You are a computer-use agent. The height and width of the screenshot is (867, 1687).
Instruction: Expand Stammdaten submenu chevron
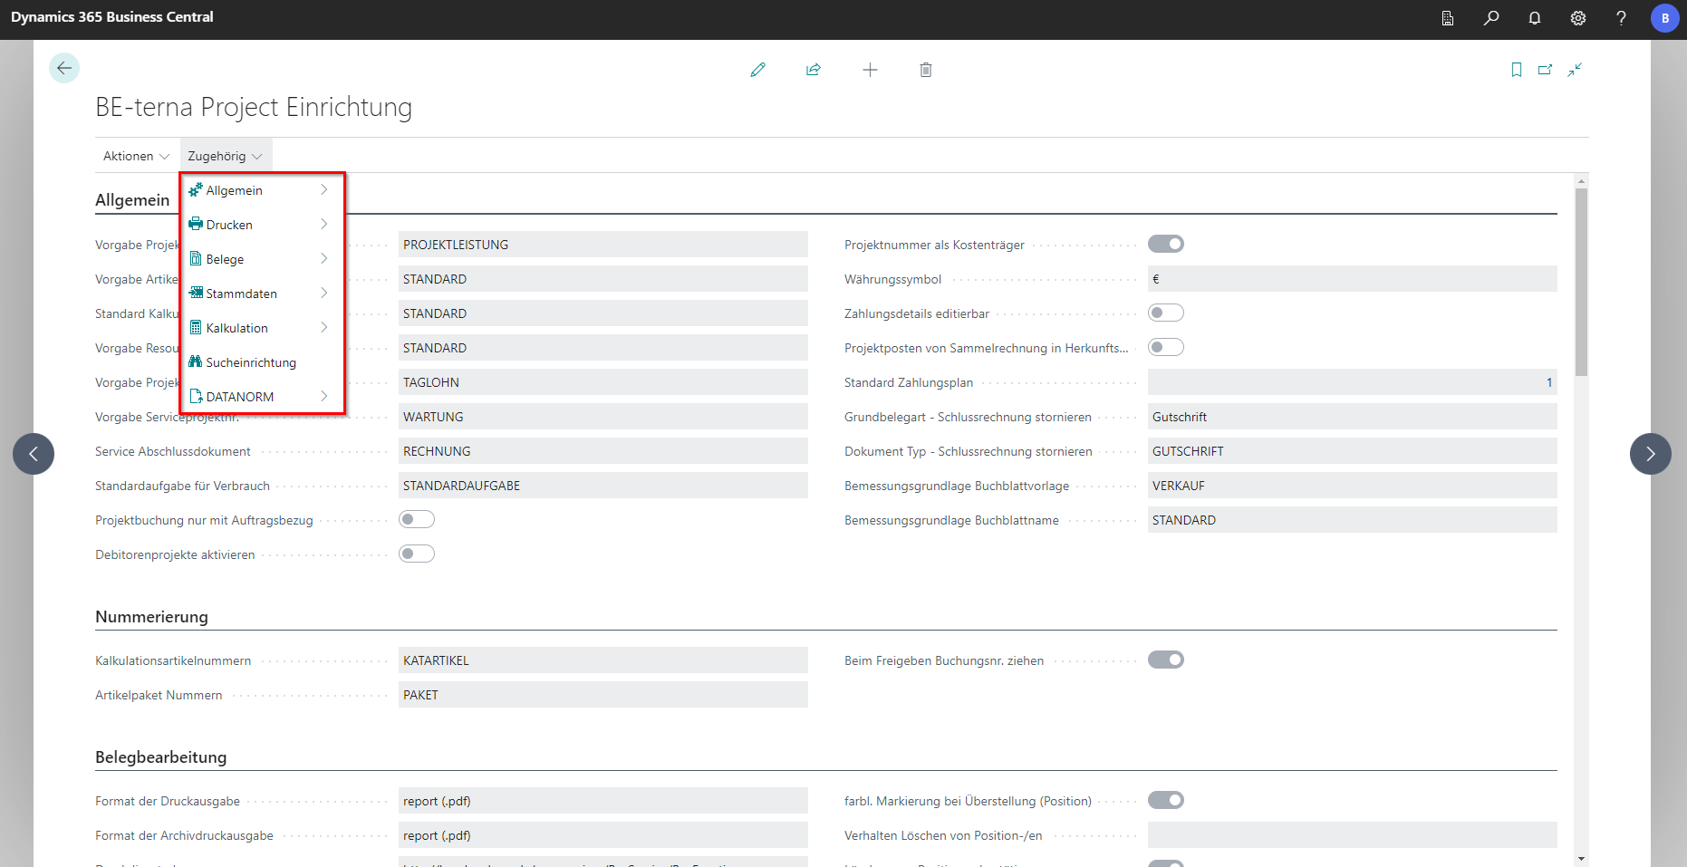tap(323, 293)
